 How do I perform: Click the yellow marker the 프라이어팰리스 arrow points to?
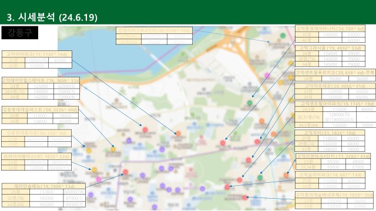94,170
